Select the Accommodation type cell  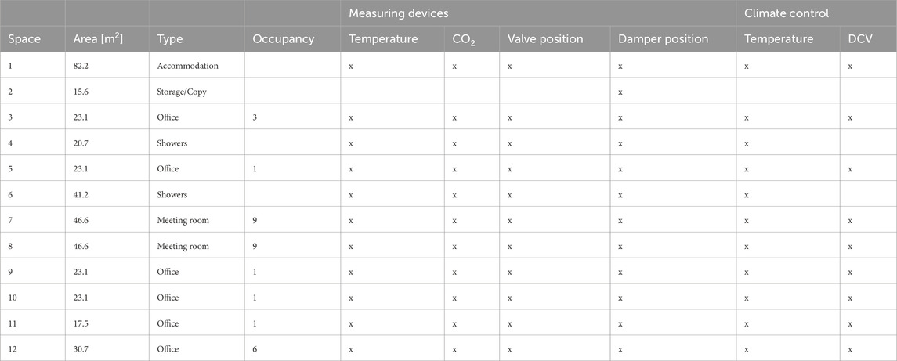pos(188,66)
